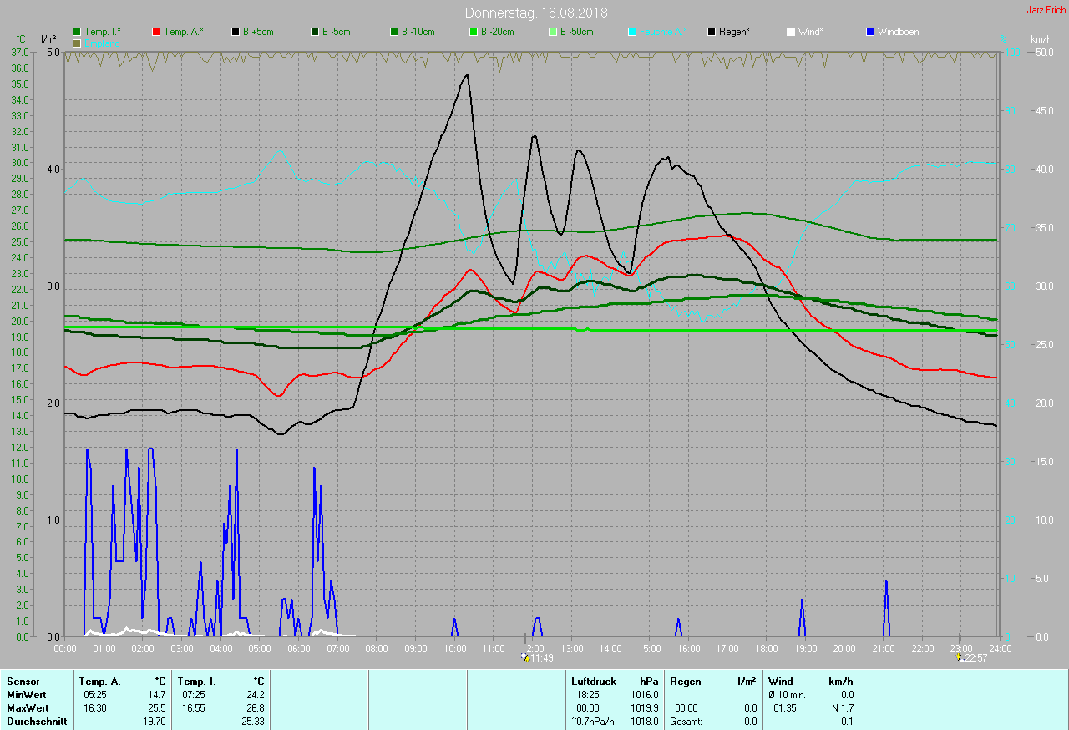Click the 'Regen' header in the table
This screenshot has height=730, width=1069.
[685, 682]
